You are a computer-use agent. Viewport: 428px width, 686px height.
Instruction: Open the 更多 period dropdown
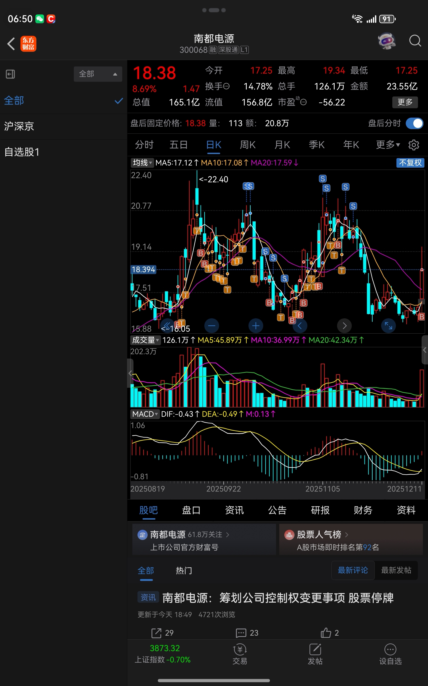pos(388,145)
